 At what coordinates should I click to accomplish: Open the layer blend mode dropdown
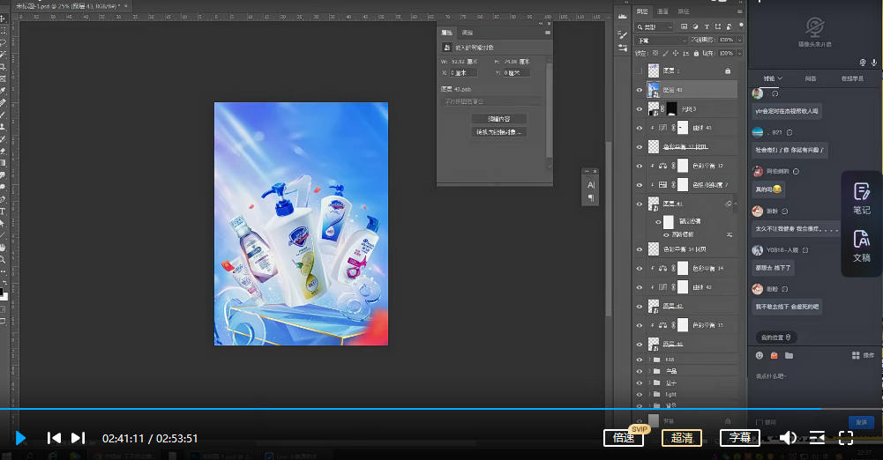pos(662,41)
